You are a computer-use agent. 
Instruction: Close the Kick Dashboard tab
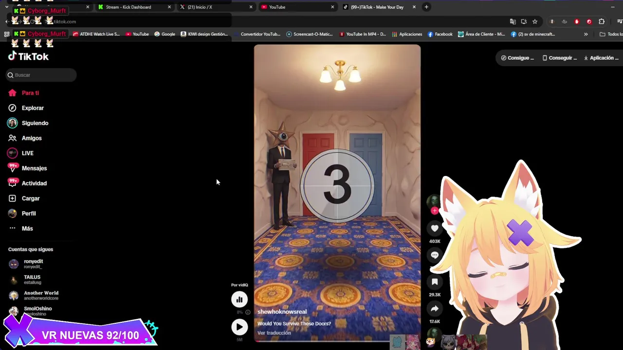169,7
